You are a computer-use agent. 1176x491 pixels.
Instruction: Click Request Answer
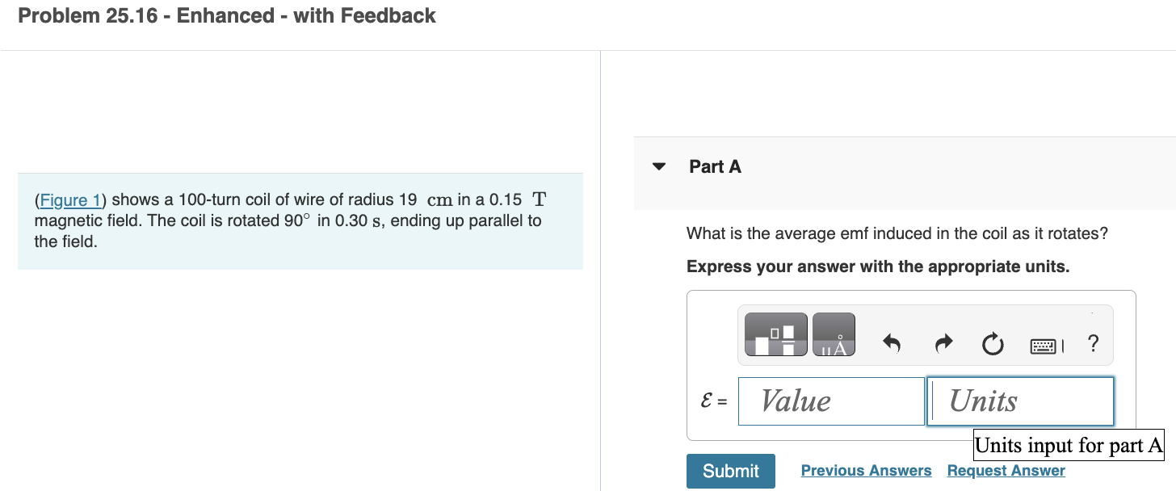1006,470
